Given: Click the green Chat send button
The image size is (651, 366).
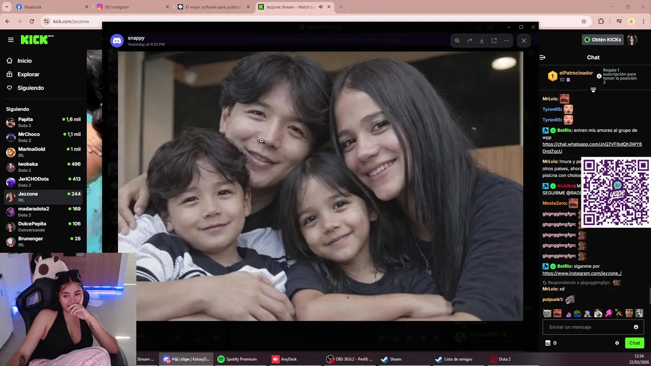Looking at the screenshot, I should (635, 343).
